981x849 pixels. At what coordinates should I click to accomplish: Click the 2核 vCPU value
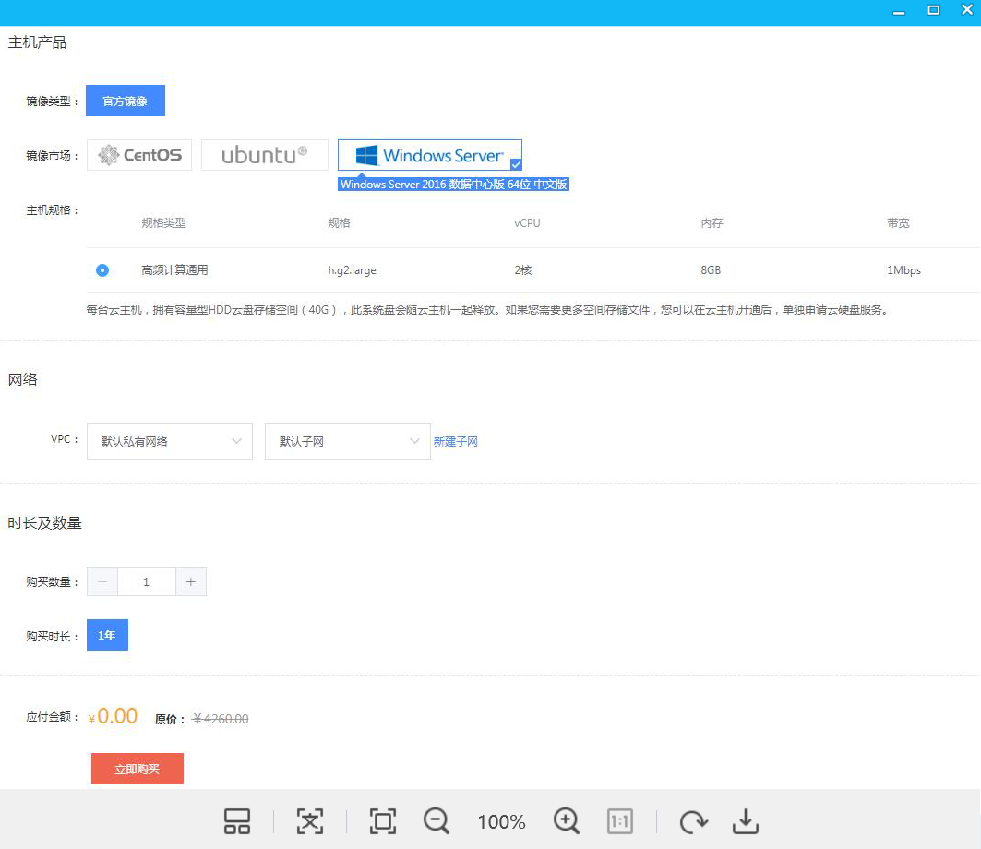(x=523, y=270)
